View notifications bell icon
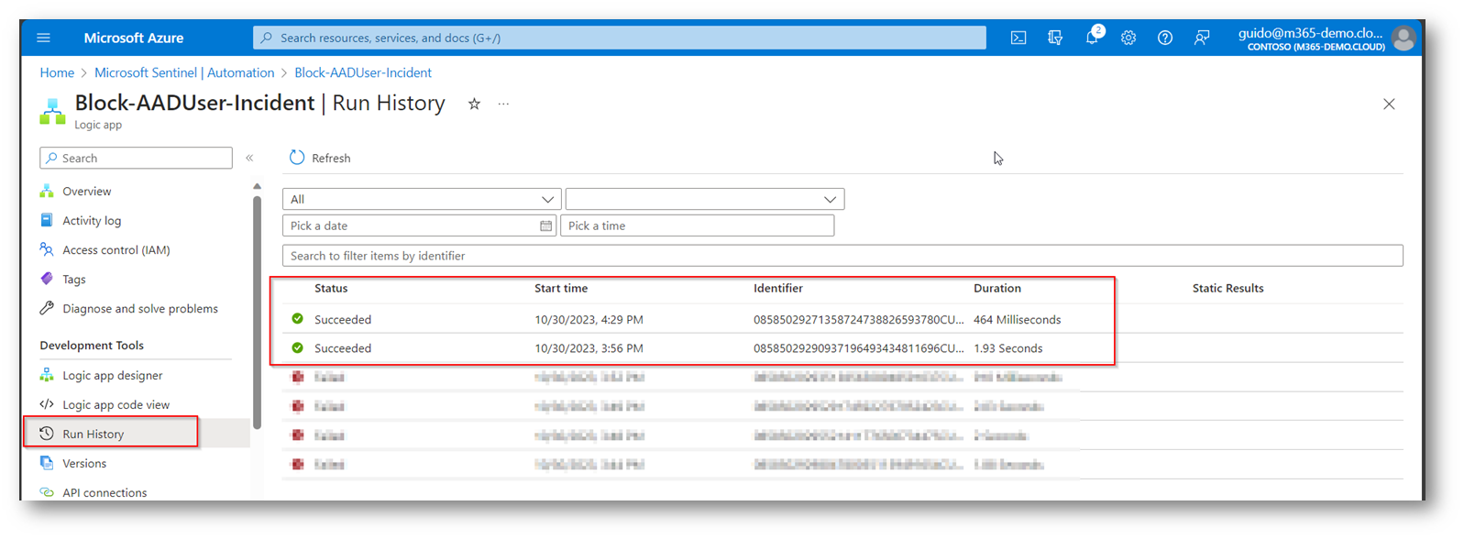The image size is (1464, 539). 1092,38
